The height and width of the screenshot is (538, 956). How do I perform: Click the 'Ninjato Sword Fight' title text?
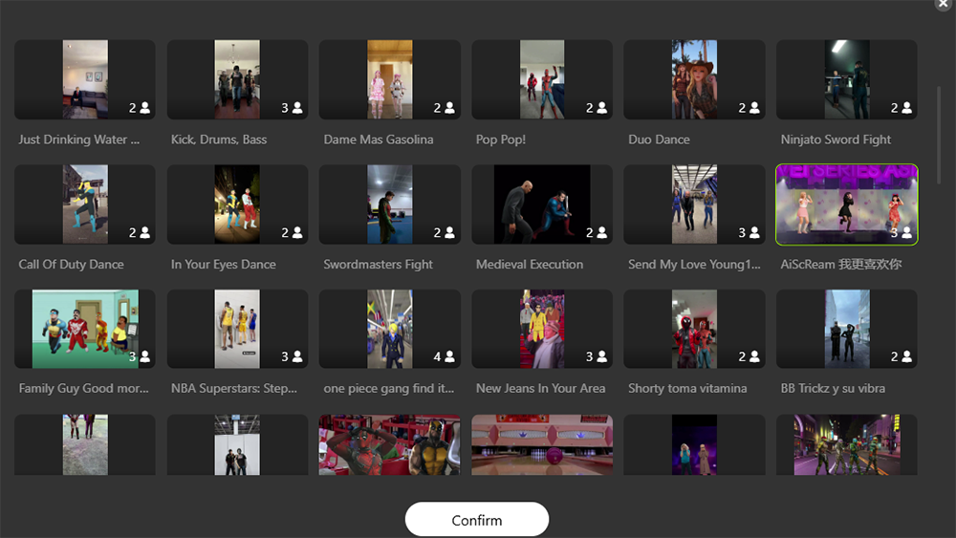[836, 140]
